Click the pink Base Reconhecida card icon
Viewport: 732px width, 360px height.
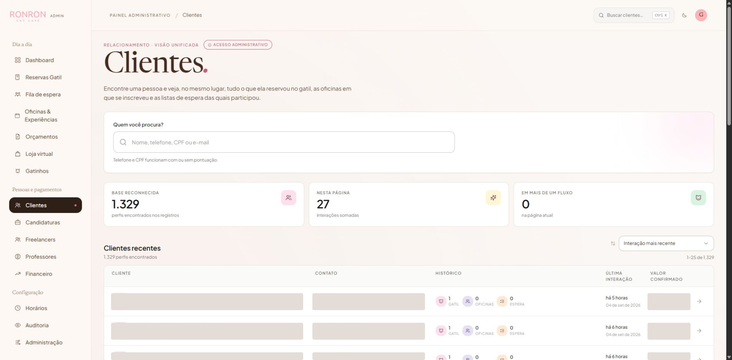click(289, 198)
